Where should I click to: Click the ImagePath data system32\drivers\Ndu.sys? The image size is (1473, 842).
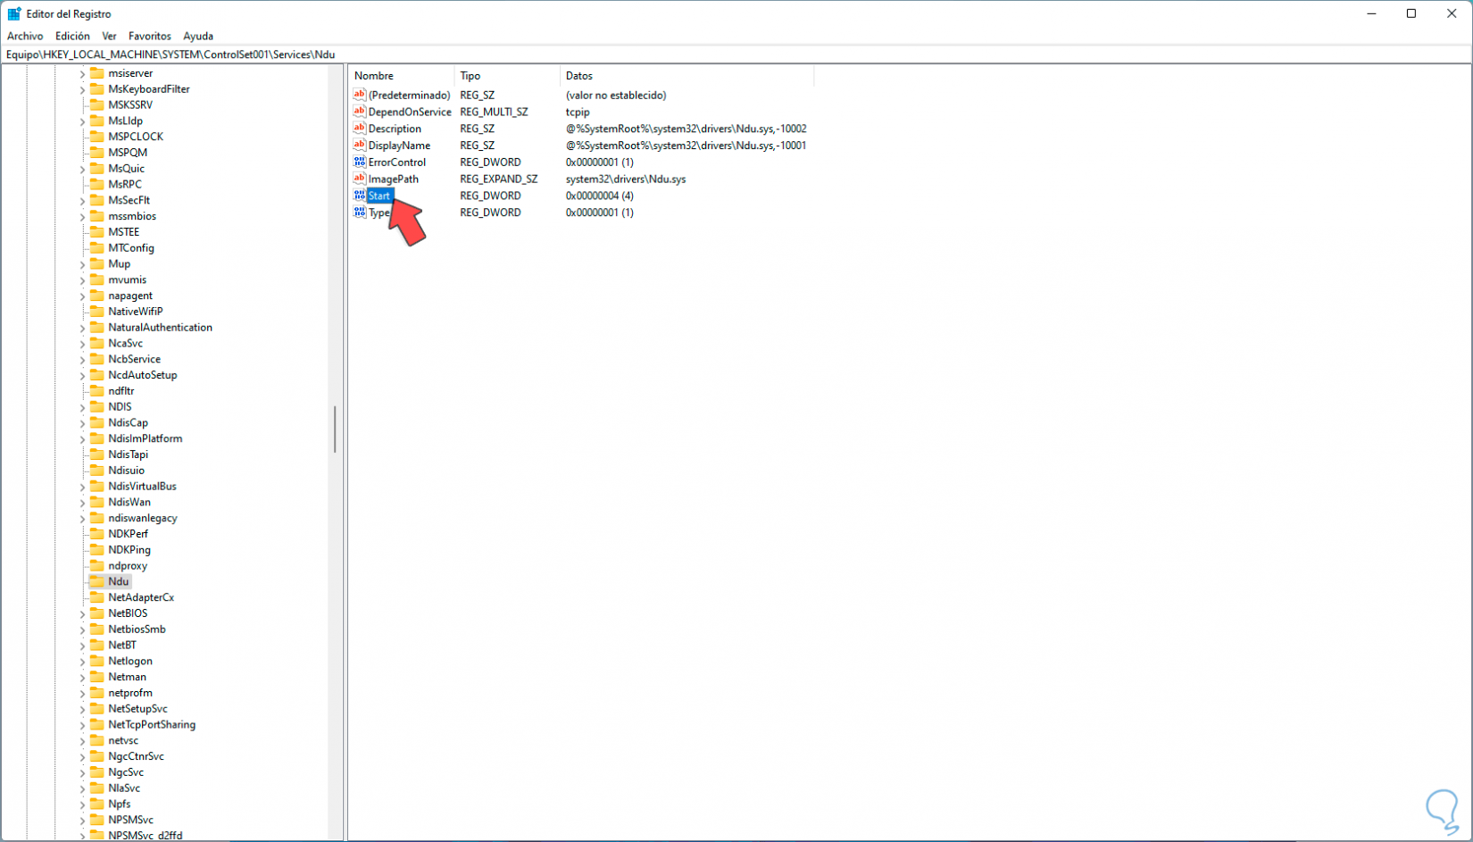626,179
